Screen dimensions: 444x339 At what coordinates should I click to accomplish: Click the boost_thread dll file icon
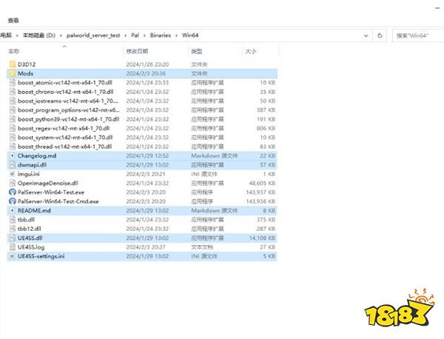pyautogui.click(x=12, y=147)
